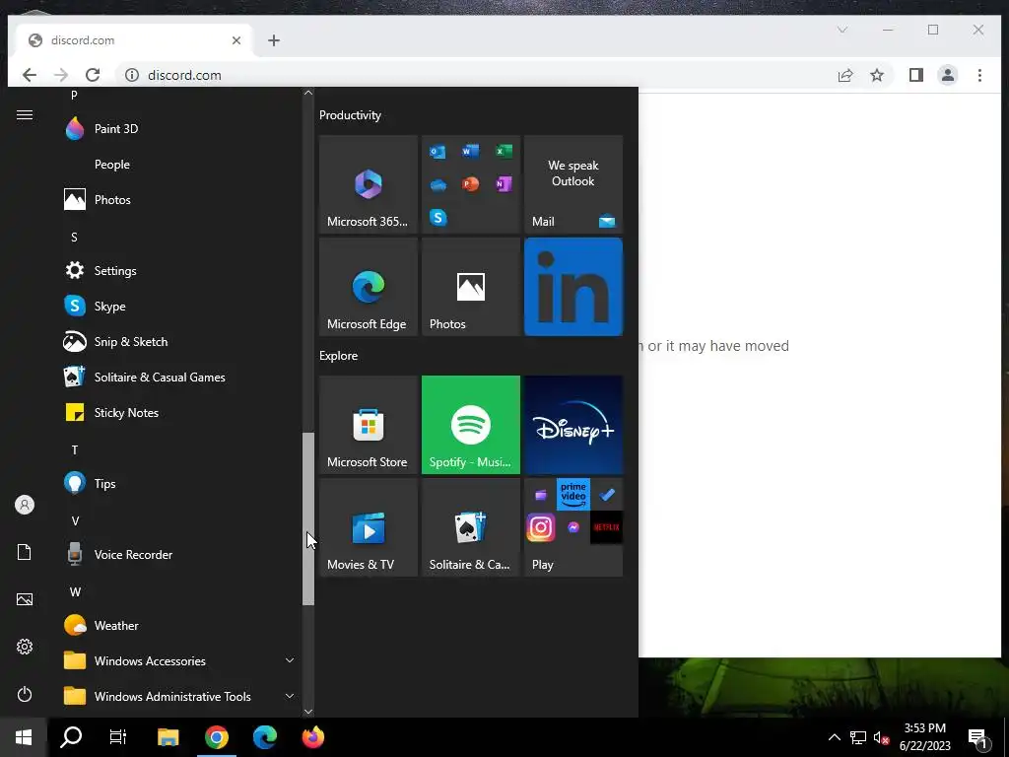Click the Windows Start button

tap(24, 737)
